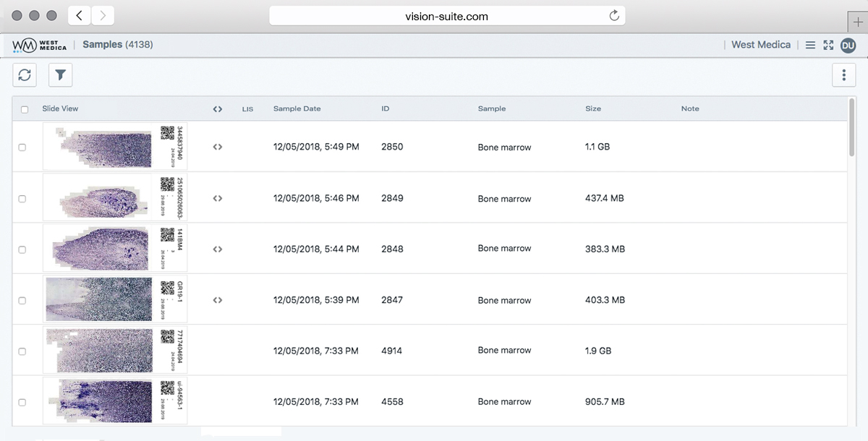Click ID 4914 cell
Viewport: 868px width, 441px height.
coord(391,351)
